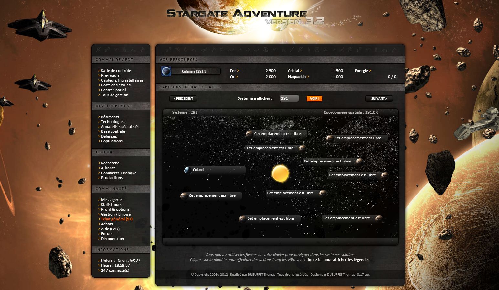
Task: Click 'cliquez ici pour afficher les légendes'
Action: point(337,260)
